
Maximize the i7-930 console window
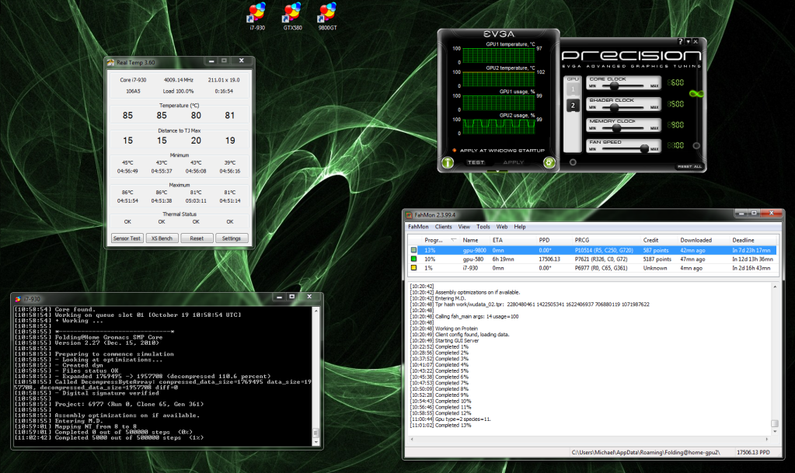[292, 297]
